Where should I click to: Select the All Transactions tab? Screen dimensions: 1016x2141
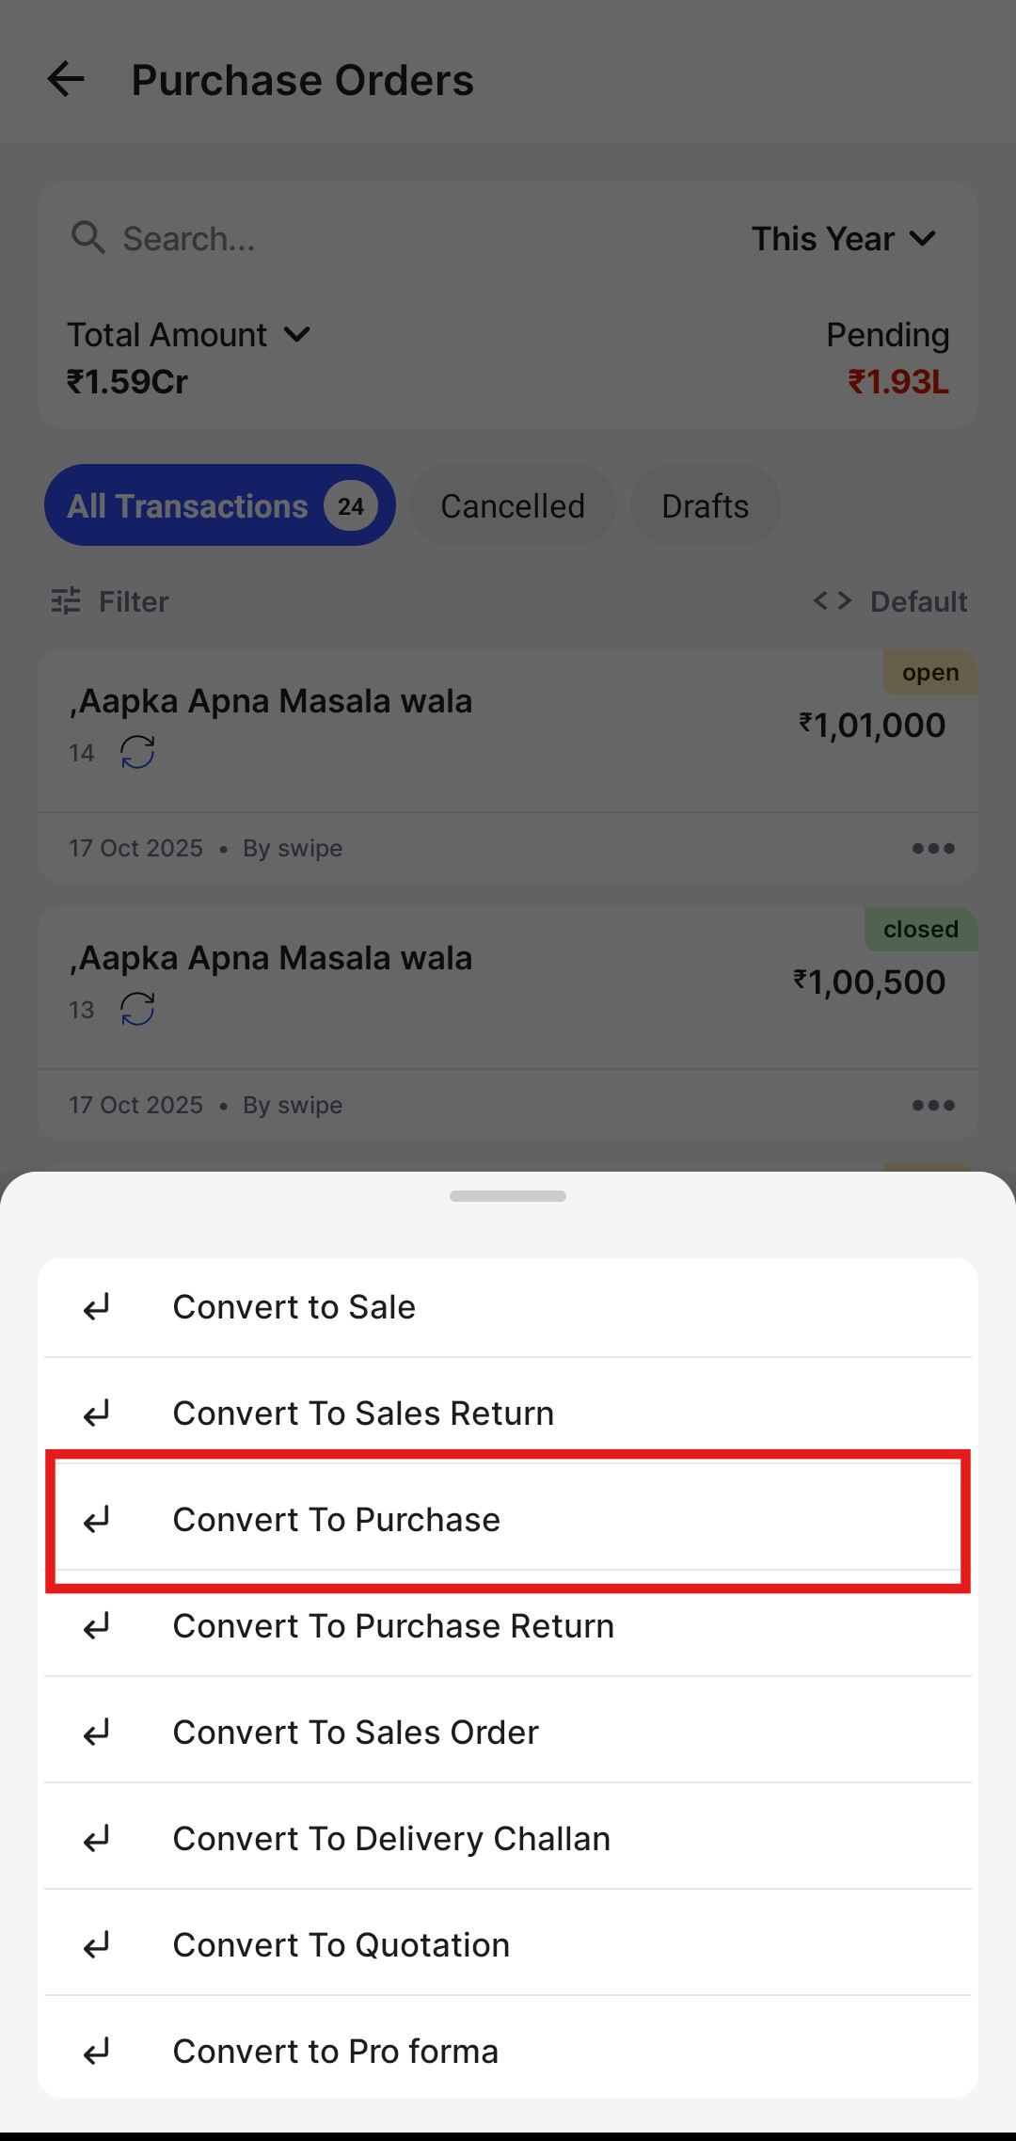(x=220, y=505)
